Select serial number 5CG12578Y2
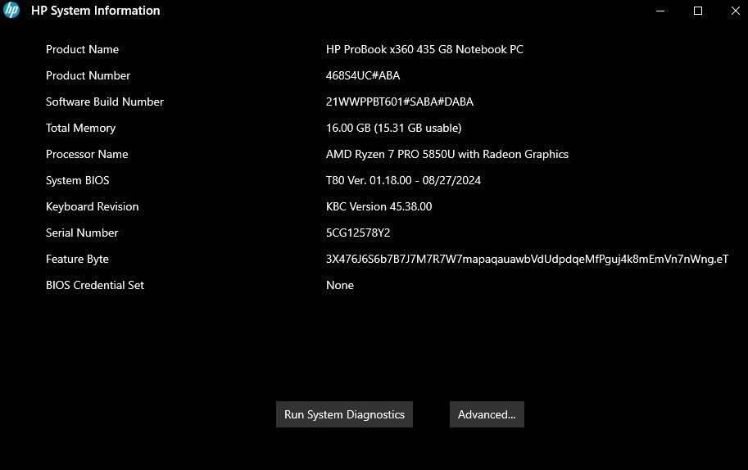Viewport: 748px width, 470px height. coord(358,233)
